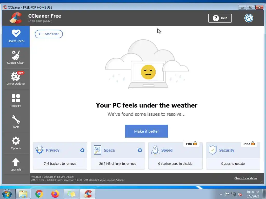This screenshot has height=199, width=266.
Task: Open Sticky Notes taskbar icon
Action: tap(71, 194)
